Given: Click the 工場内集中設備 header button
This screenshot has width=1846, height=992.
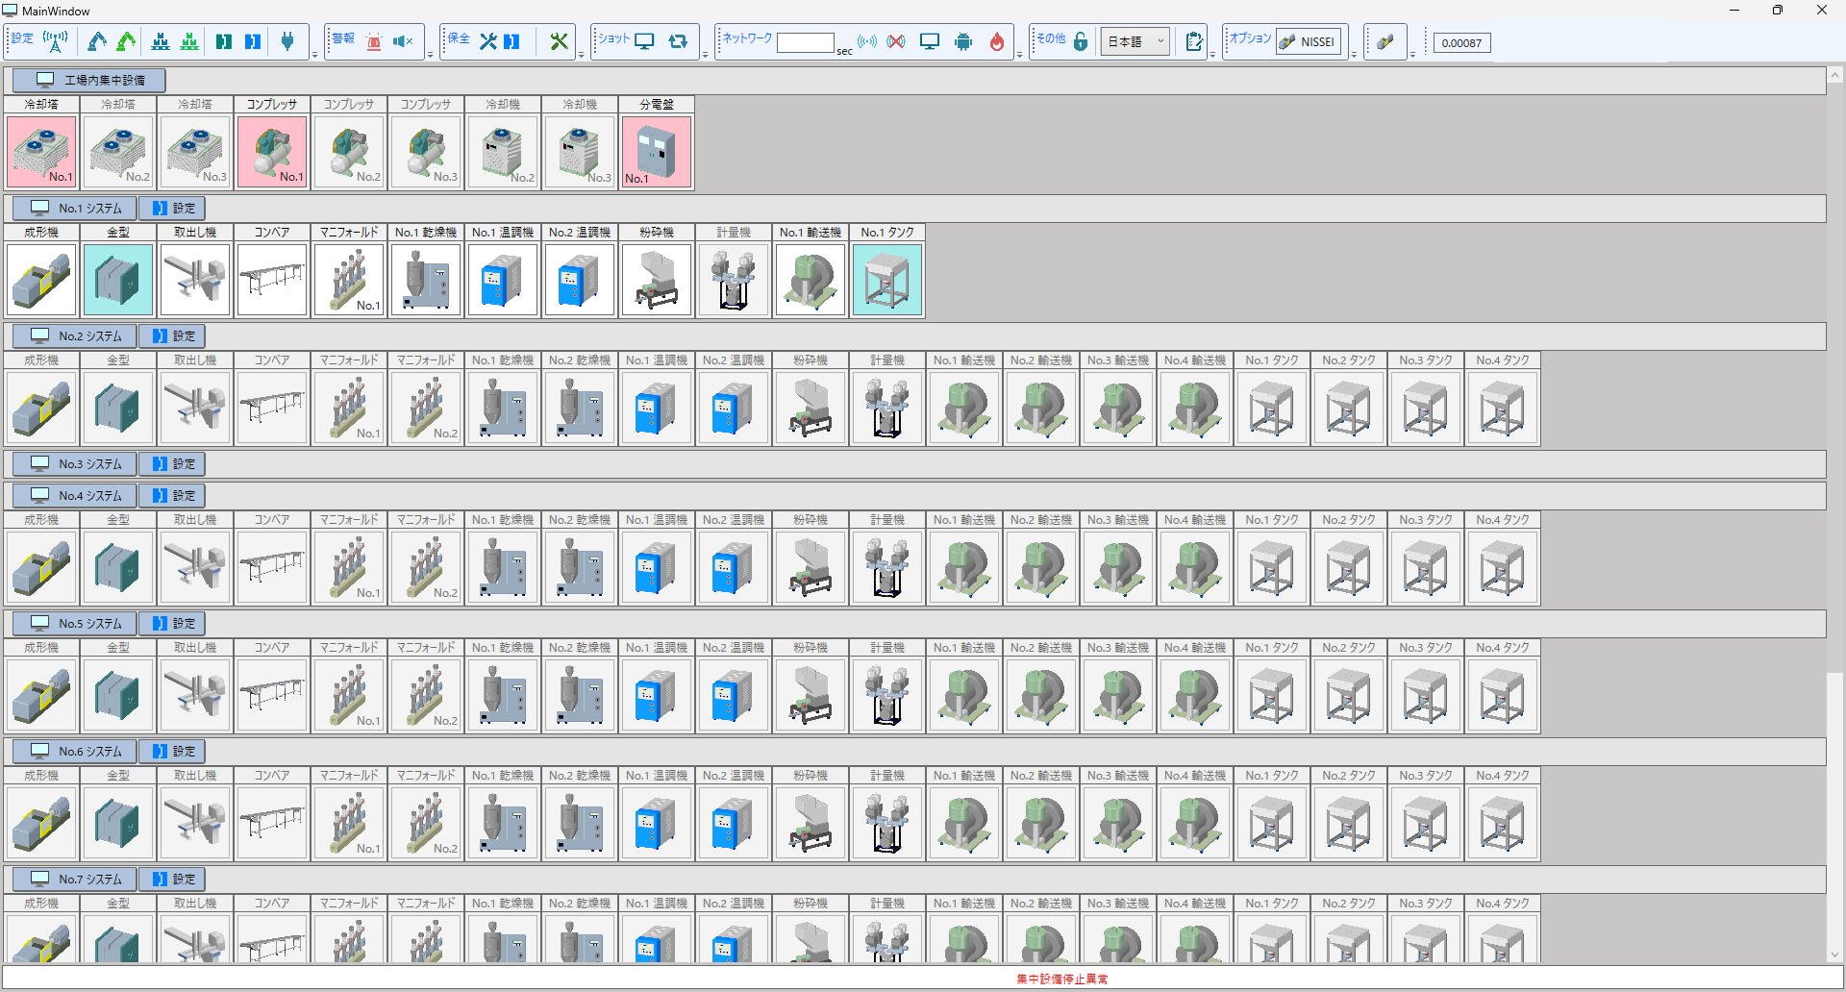Looking at the screenshot, I should pos(89,80).
